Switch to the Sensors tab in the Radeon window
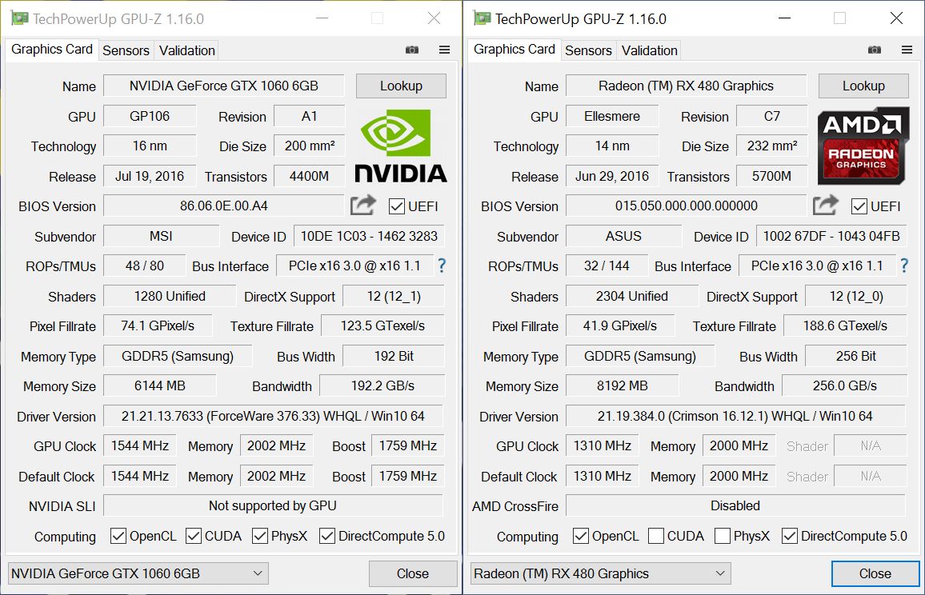This screenshot has width=925, height=595. pos(588,50)
